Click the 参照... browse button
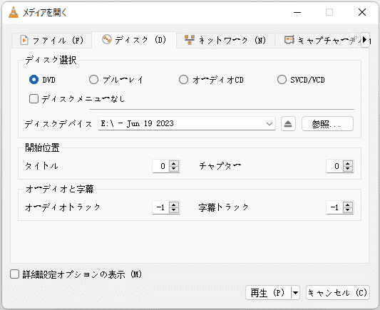Viewport: 380px width, 310px height. (327, 124)
